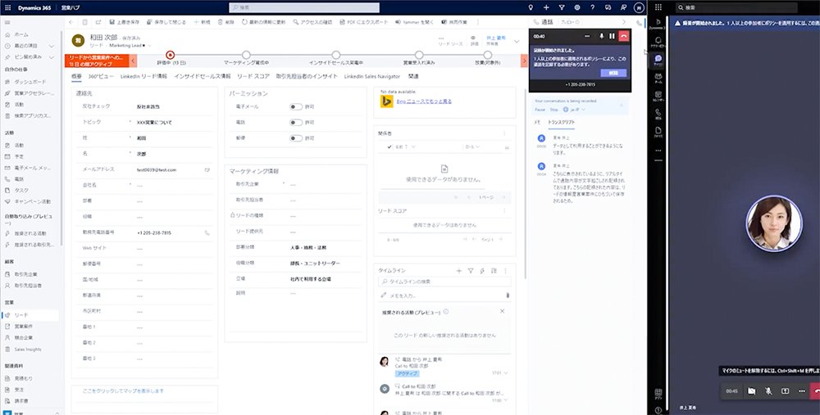Open the ja-JP language dropdown in call panel
The width and height of the screenshot is (820, 415).
click(x=574, y=110)
